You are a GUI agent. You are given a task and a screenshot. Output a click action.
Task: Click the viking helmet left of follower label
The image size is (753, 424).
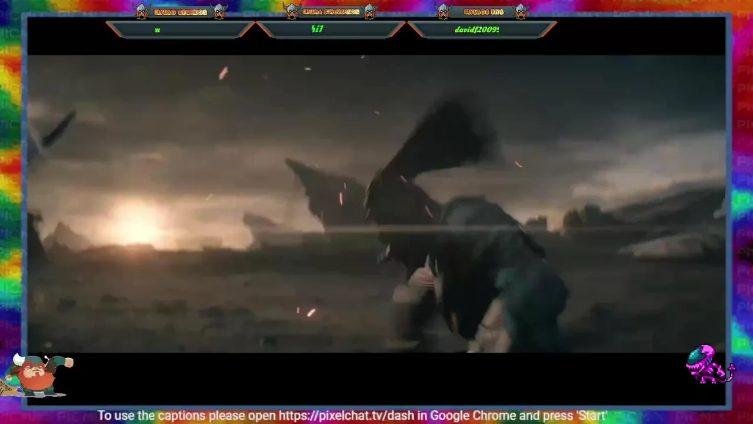coord(142,11)
